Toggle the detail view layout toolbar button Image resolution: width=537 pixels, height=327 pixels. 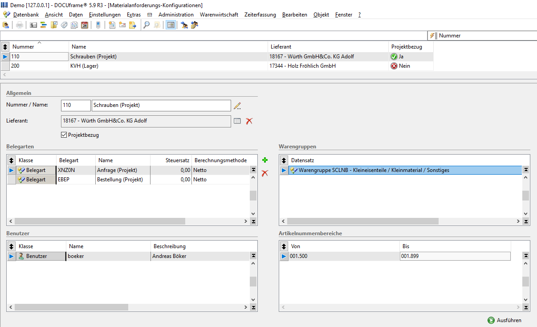(171, 25)
